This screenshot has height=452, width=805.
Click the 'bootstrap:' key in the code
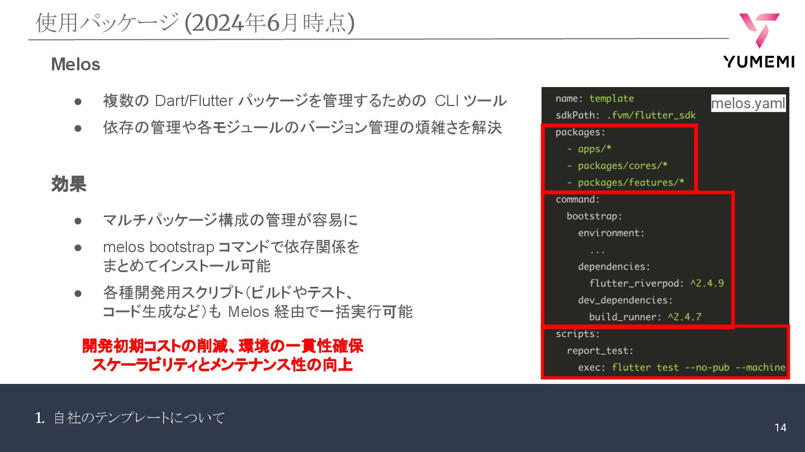point(595,216)
